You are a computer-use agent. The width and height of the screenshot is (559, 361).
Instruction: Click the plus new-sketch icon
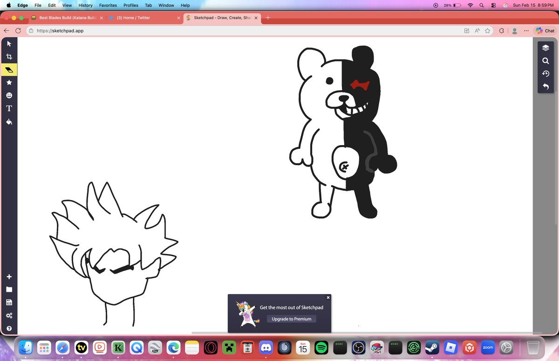click(9, 277)
